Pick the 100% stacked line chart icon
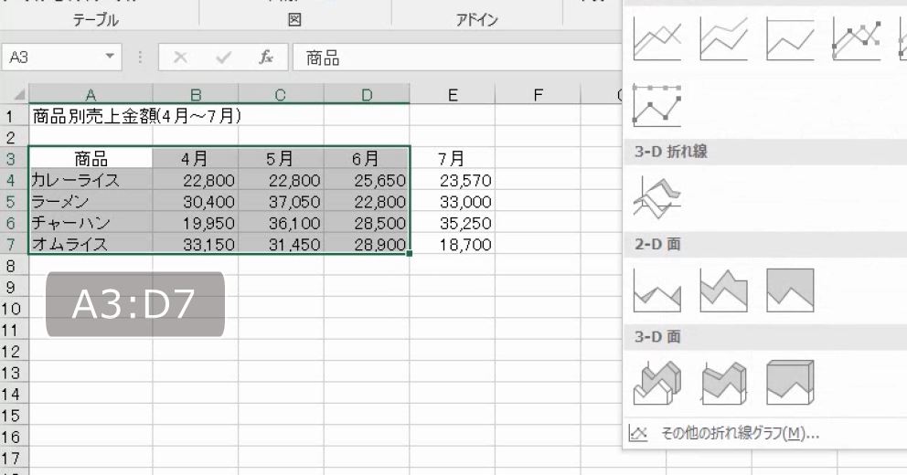Image resolution: width=907 pixels, height=475 pixels. click(790, 38)
